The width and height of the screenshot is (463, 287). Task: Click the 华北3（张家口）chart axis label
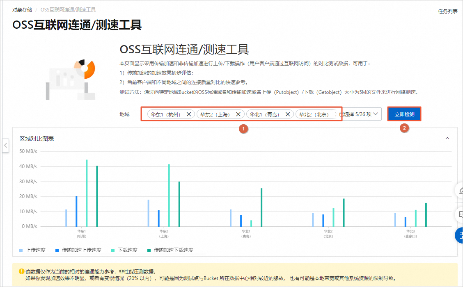pos(410,234)
